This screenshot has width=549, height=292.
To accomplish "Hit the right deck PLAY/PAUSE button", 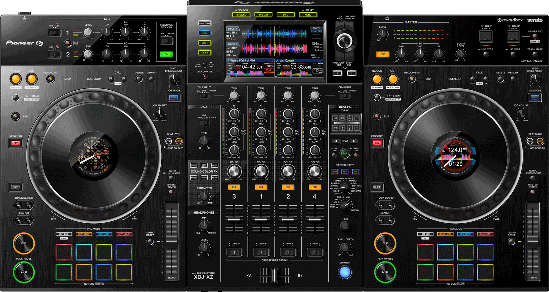I will [x=385, y=272].
